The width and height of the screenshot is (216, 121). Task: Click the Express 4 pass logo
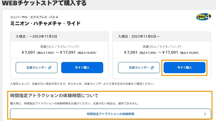203,17
